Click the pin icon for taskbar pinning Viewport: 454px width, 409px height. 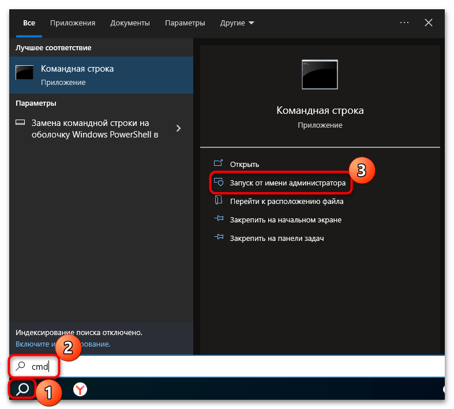point(218,238)
